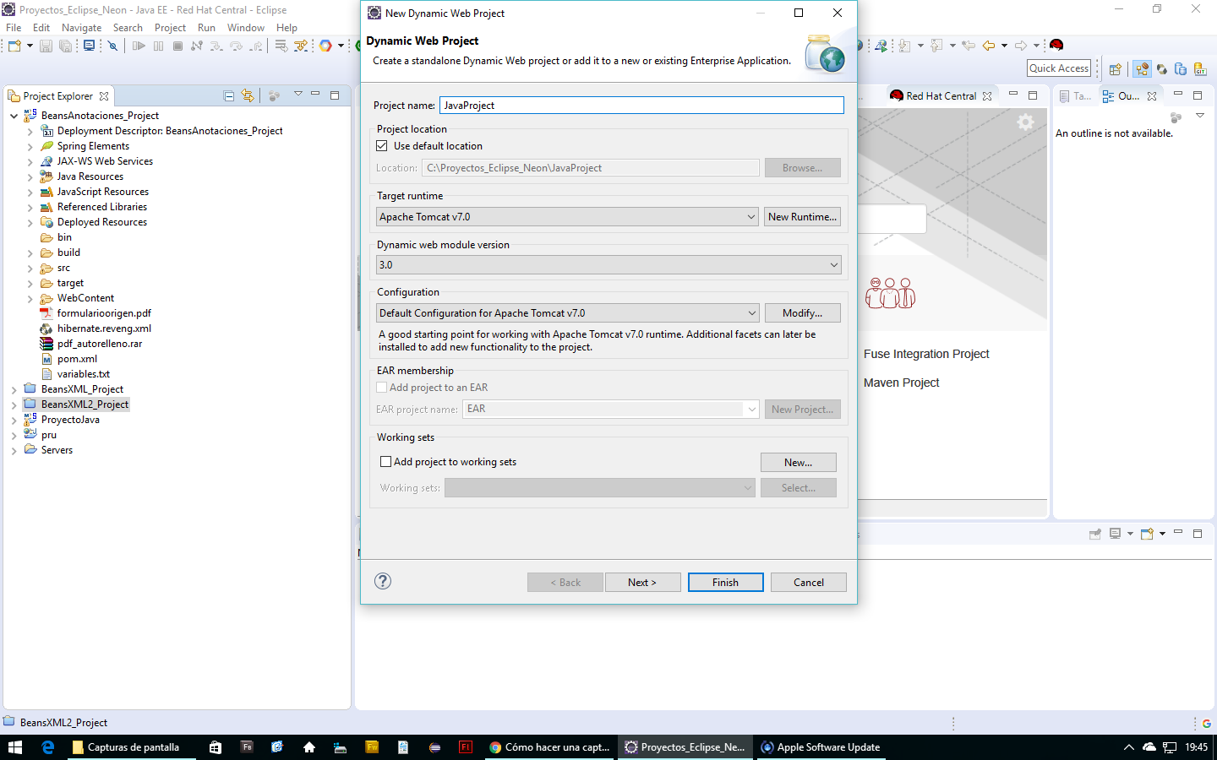Expand the Java Resources node
This screenshot has width=1217, height=760.
(30, 177)
